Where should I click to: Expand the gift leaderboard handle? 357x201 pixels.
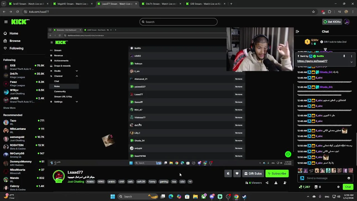[325, 49]
